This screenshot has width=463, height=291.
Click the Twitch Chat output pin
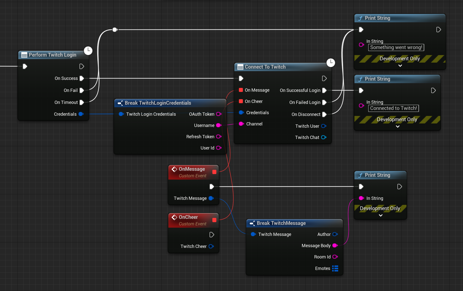[x=324, y=137]
